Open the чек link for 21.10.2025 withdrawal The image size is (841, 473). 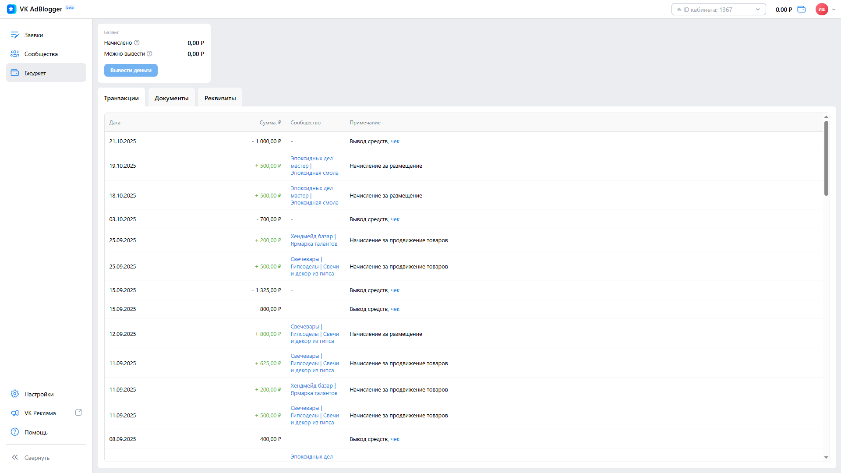coord(395,141)
